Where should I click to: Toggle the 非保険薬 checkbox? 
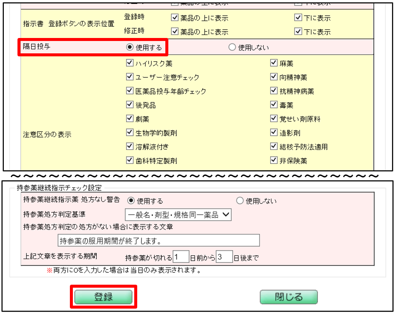point(274,160)
